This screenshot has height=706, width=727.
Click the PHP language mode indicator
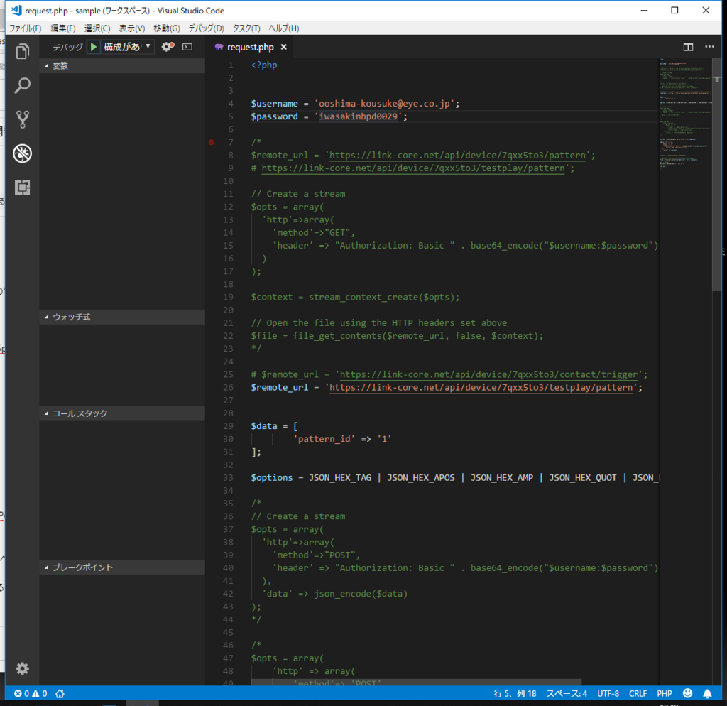[x=664, y=693]
